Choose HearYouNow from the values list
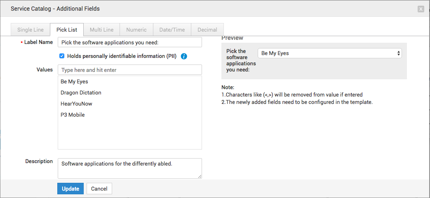This screenshot has width=430, height=198. pos(76,104)
